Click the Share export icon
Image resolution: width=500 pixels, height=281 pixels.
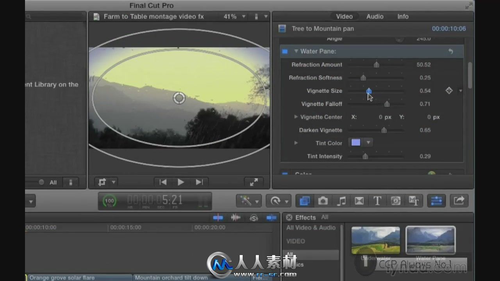[459, 201]
